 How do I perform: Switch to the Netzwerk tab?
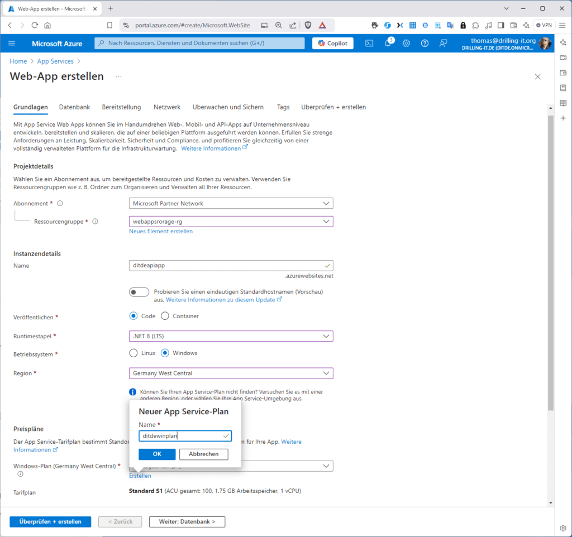166,107
